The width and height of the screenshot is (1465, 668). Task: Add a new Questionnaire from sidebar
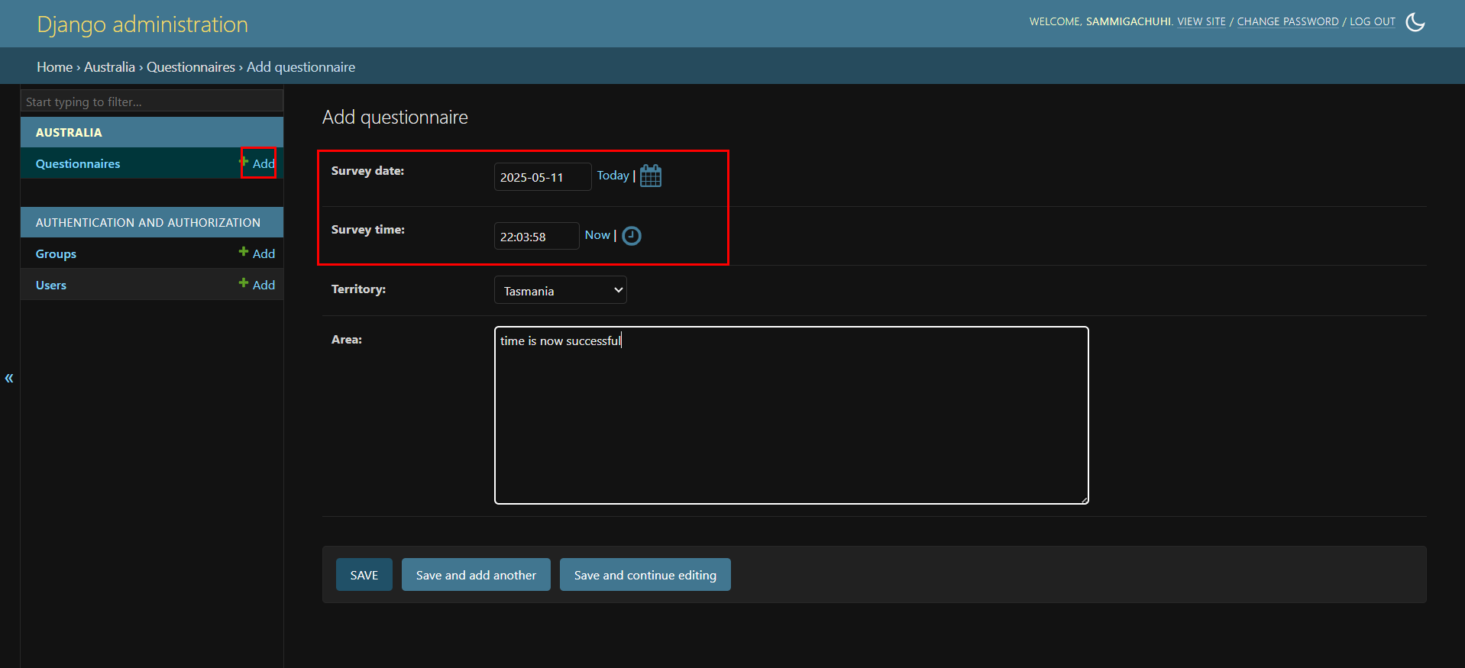tap(263, 163)
